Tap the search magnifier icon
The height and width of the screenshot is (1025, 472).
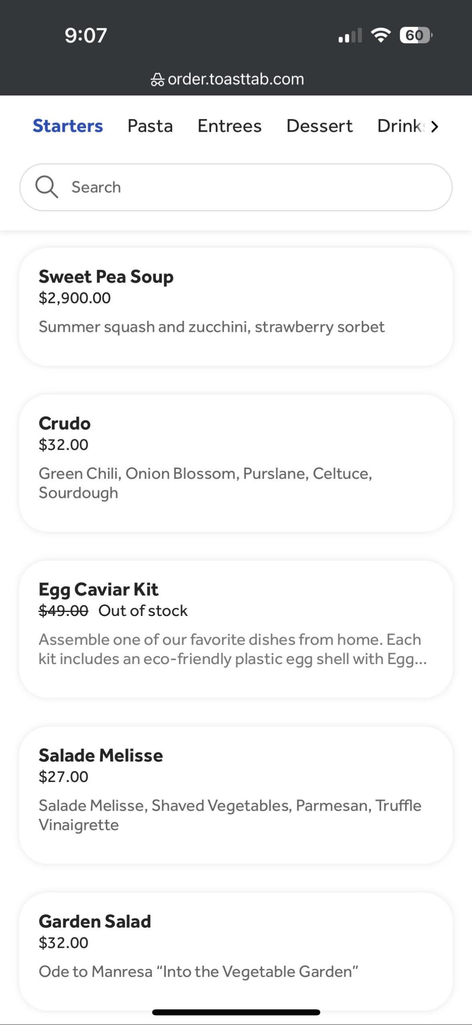pos(47,187)
